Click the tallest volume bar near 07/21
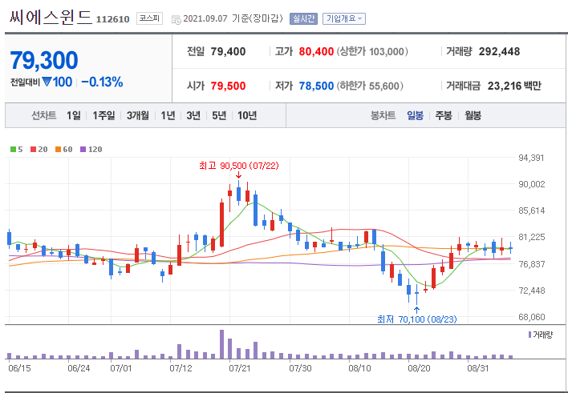The height and width of the screenshot is (393, 568). [x=221, y=344]
